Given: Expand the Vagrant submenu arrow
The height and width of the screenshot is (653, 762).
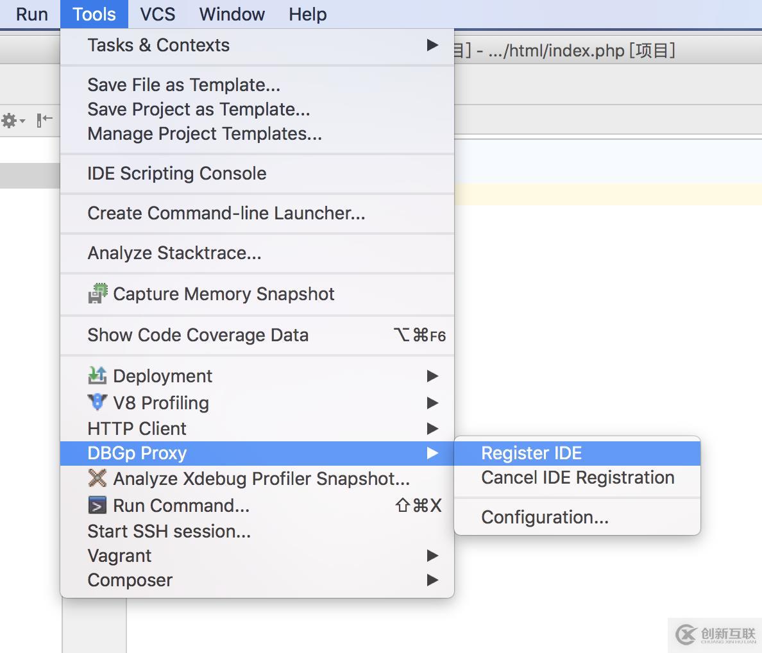Looking at the screenshot, I should tap(432, 555).
